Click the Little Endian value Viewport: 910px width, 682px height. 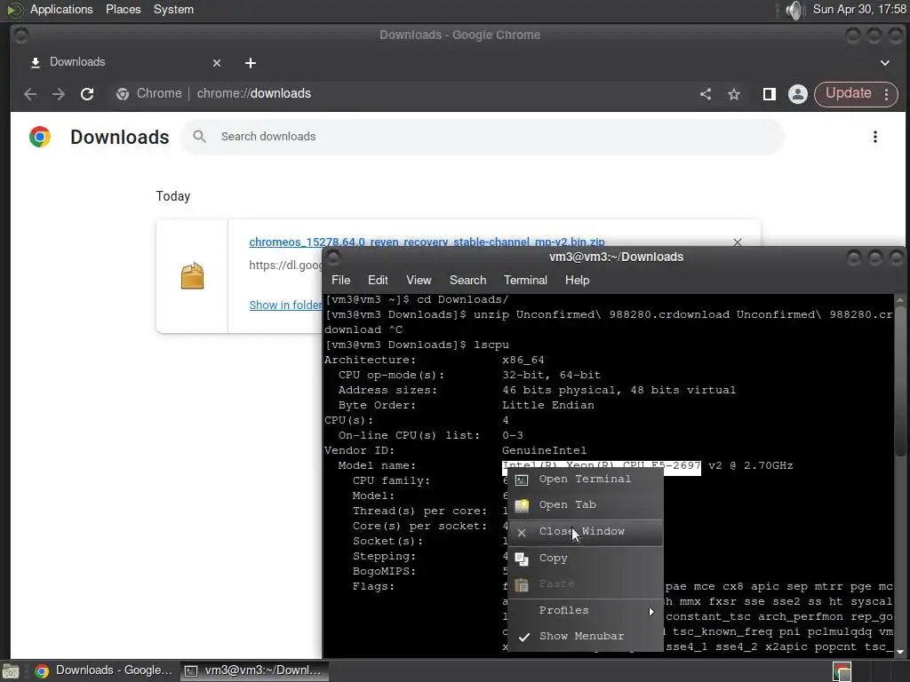(x=547, y=405)
